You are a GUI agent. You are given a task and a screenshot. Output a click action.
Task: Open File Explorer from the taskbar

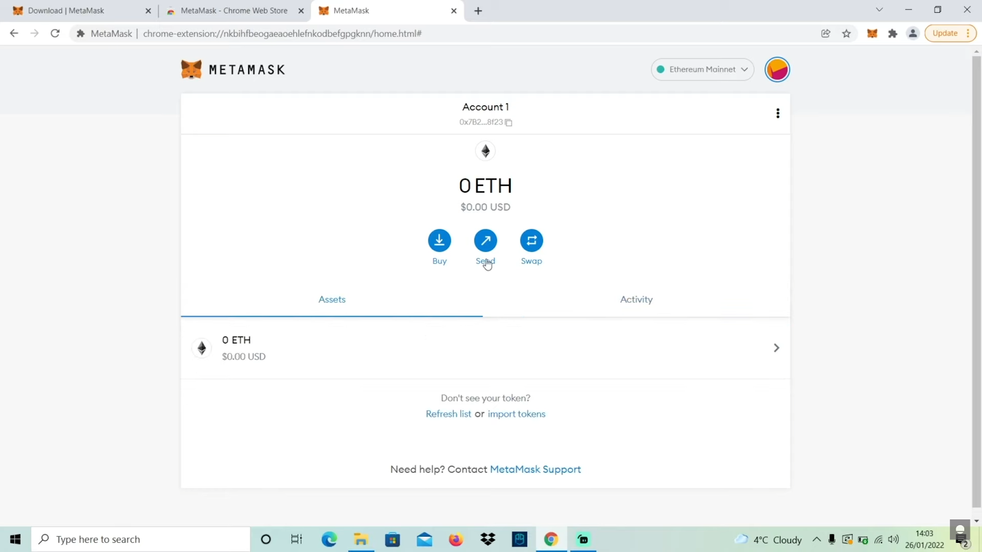tap(361, 539)
